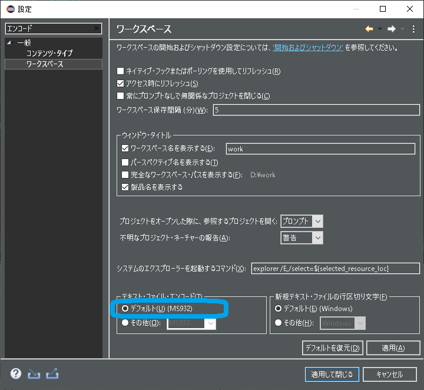424x390 pixels.
Task: Check 常にプロンプトなしで無関係なプロジェクトを閉じる
Action: click(x=120, y=96)
